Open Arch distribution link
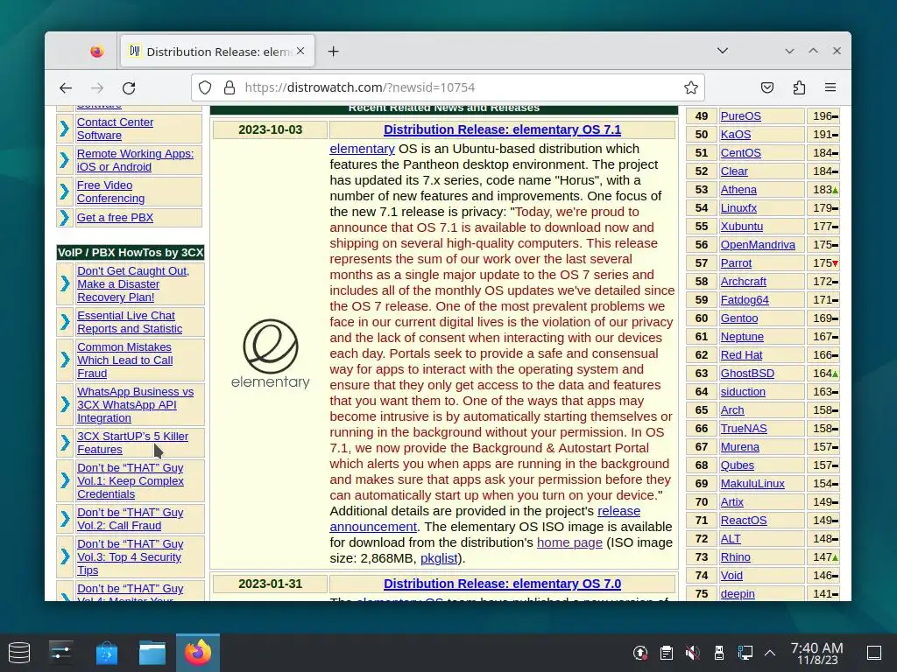Image resolution: width=897 pixels, height=672 pixels. point(732,409)
